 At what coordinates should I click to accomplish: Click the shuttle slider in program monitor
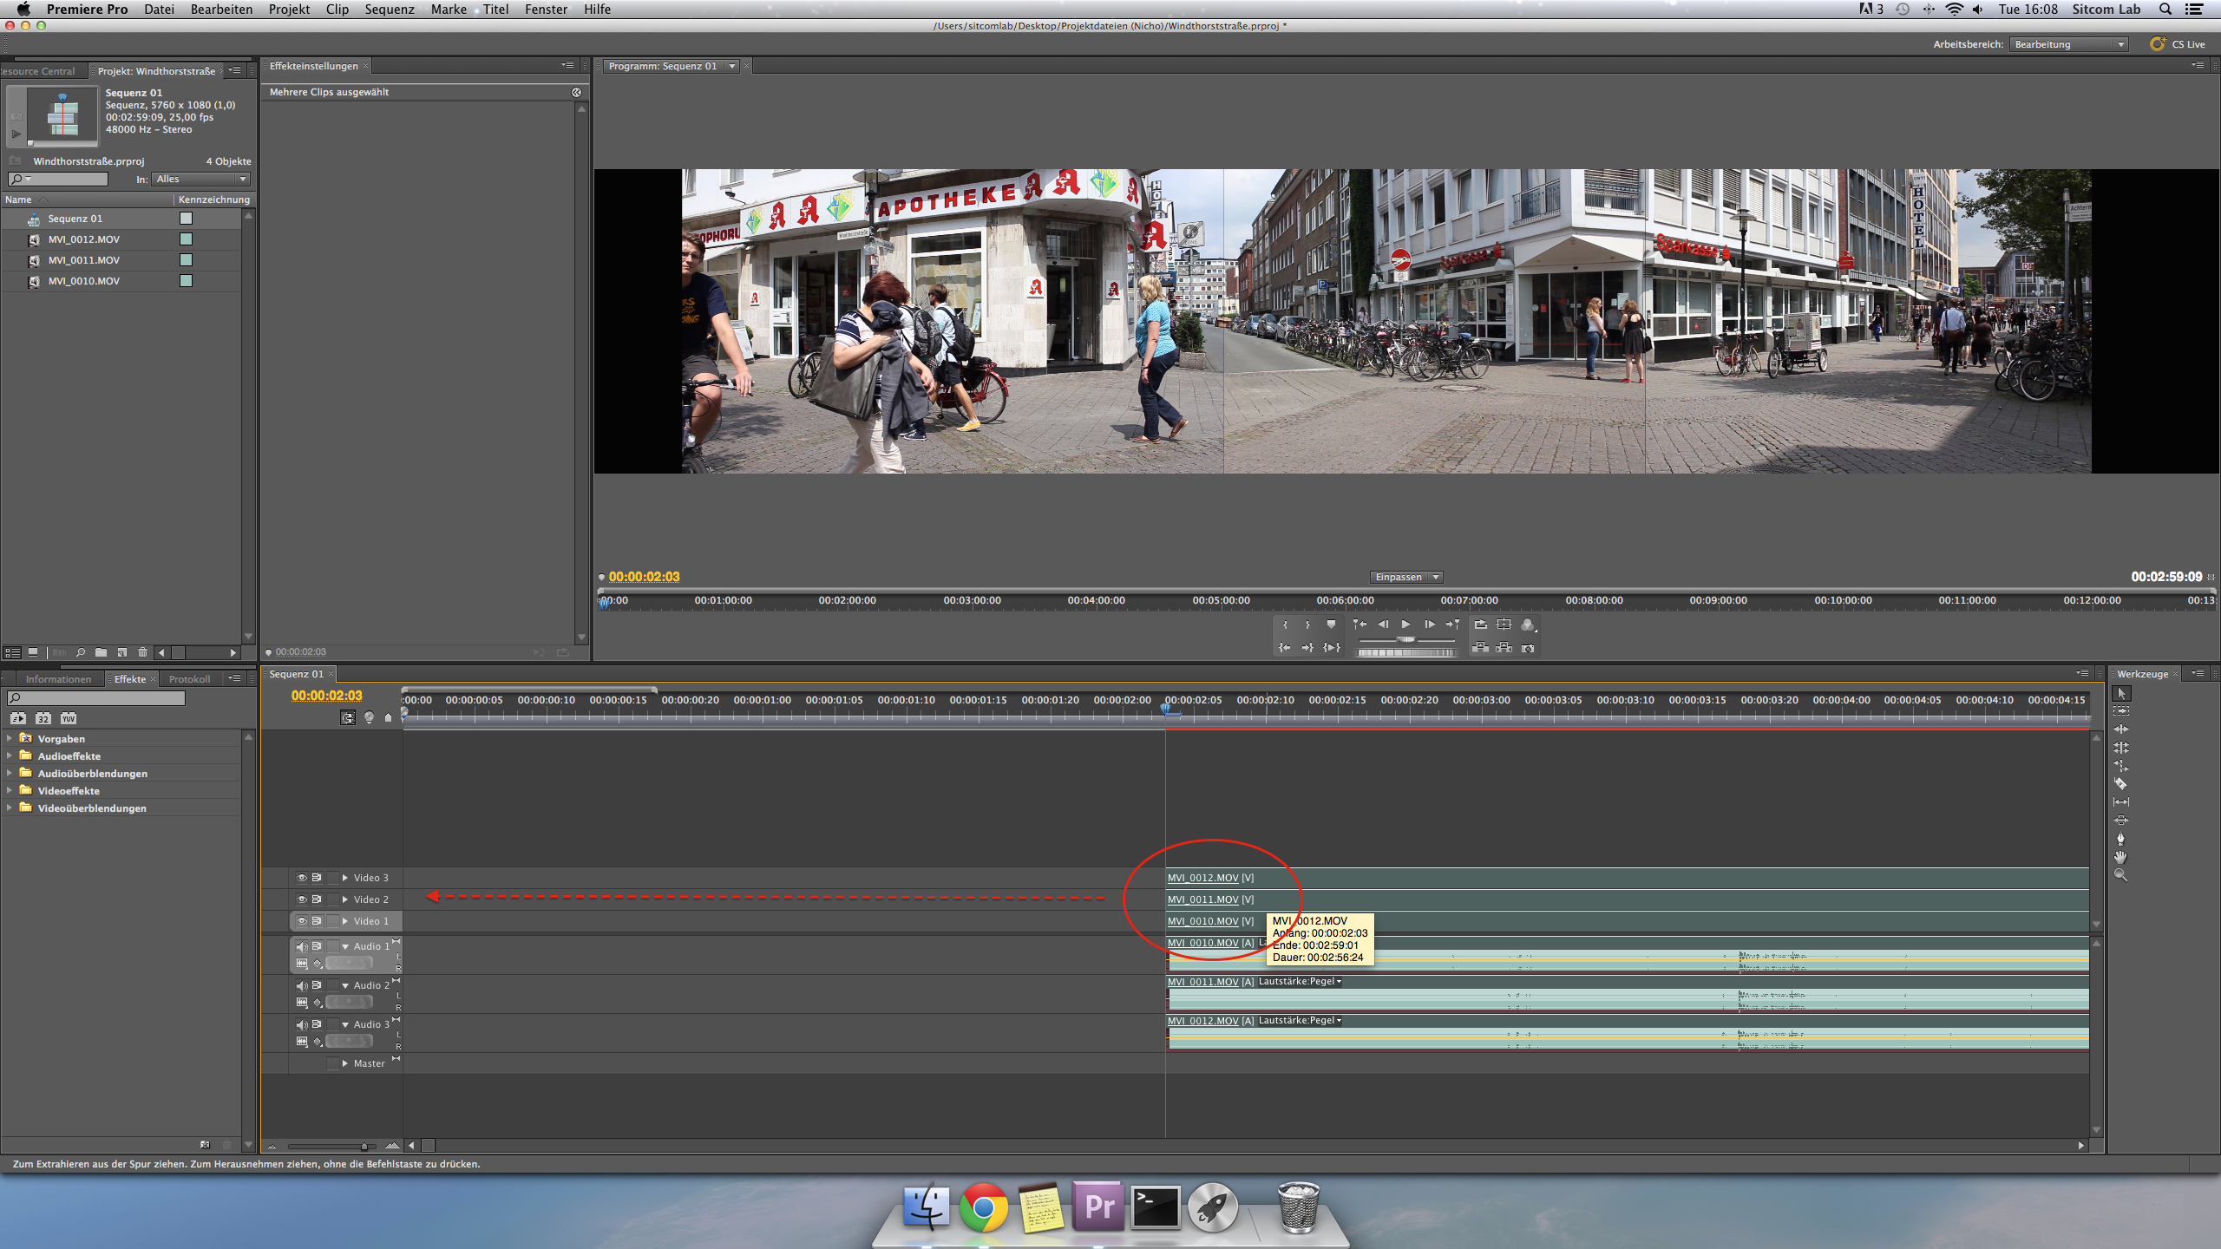1405,640
